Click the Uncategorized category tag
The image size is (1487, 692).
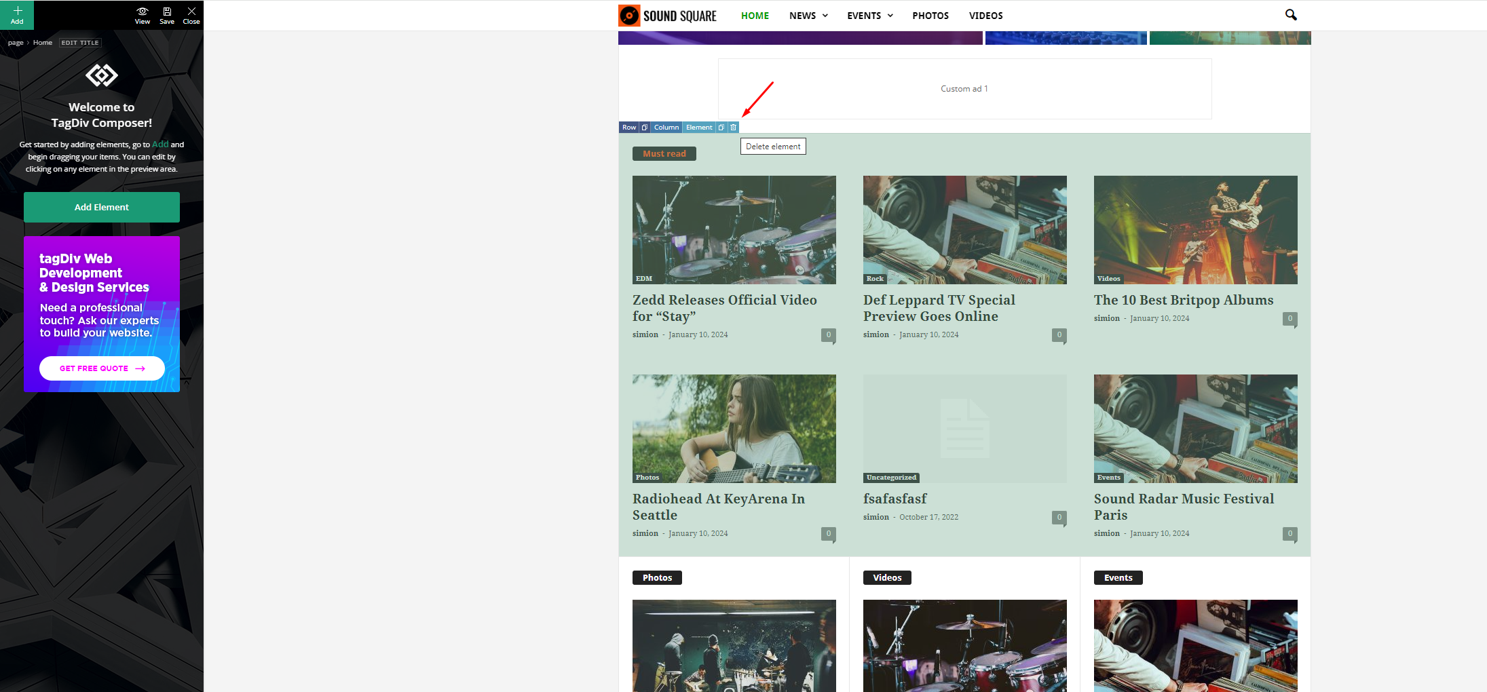[891, 478]
